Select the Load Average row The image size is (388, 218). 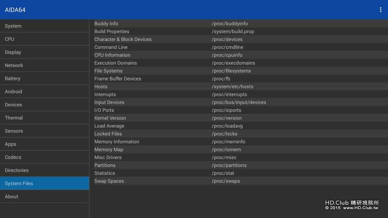(241, 126)
